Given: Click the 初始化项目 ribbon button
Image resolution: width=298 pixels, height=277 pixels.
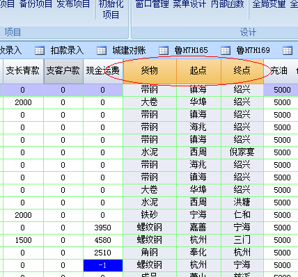Looking at the screenshot, I should click(x=111, y=9).
